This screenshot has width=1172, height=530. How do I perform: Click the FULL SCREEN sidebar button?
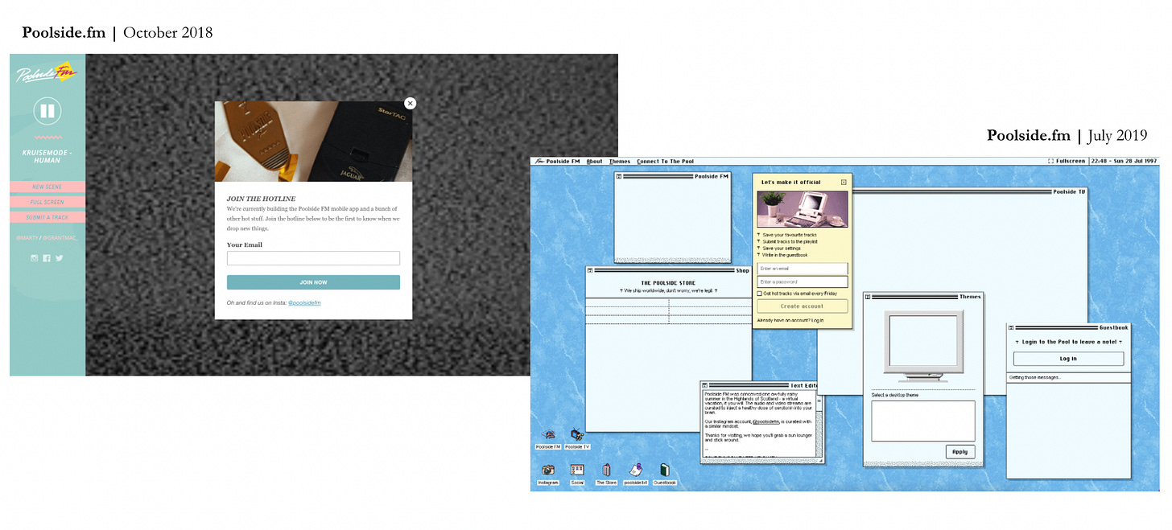coord(47,202)
